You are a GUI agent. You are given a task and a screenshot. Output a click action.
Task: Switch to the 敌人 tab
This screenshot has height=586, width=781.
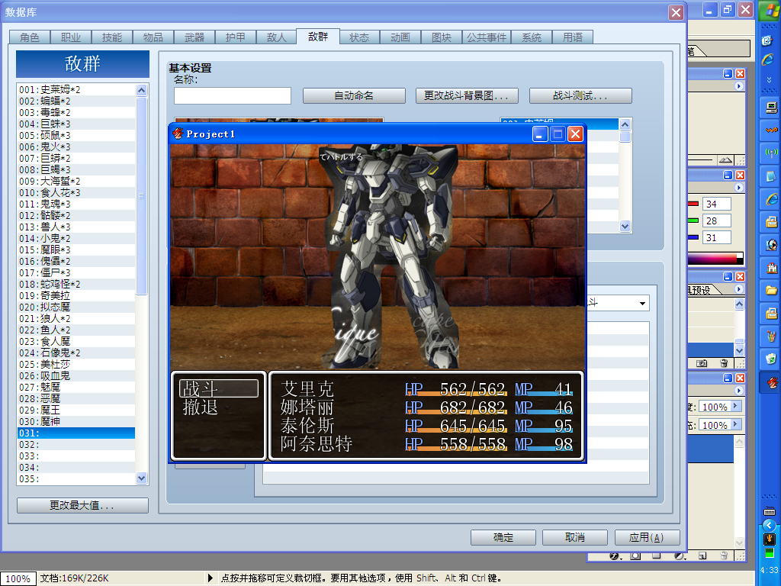[277, 37]
